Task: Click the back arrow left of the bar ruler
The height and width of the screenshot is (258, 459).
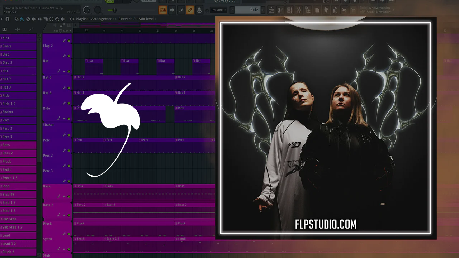Action: 76,25
